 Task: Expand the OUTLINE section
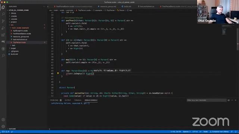(x=12, y=129)
